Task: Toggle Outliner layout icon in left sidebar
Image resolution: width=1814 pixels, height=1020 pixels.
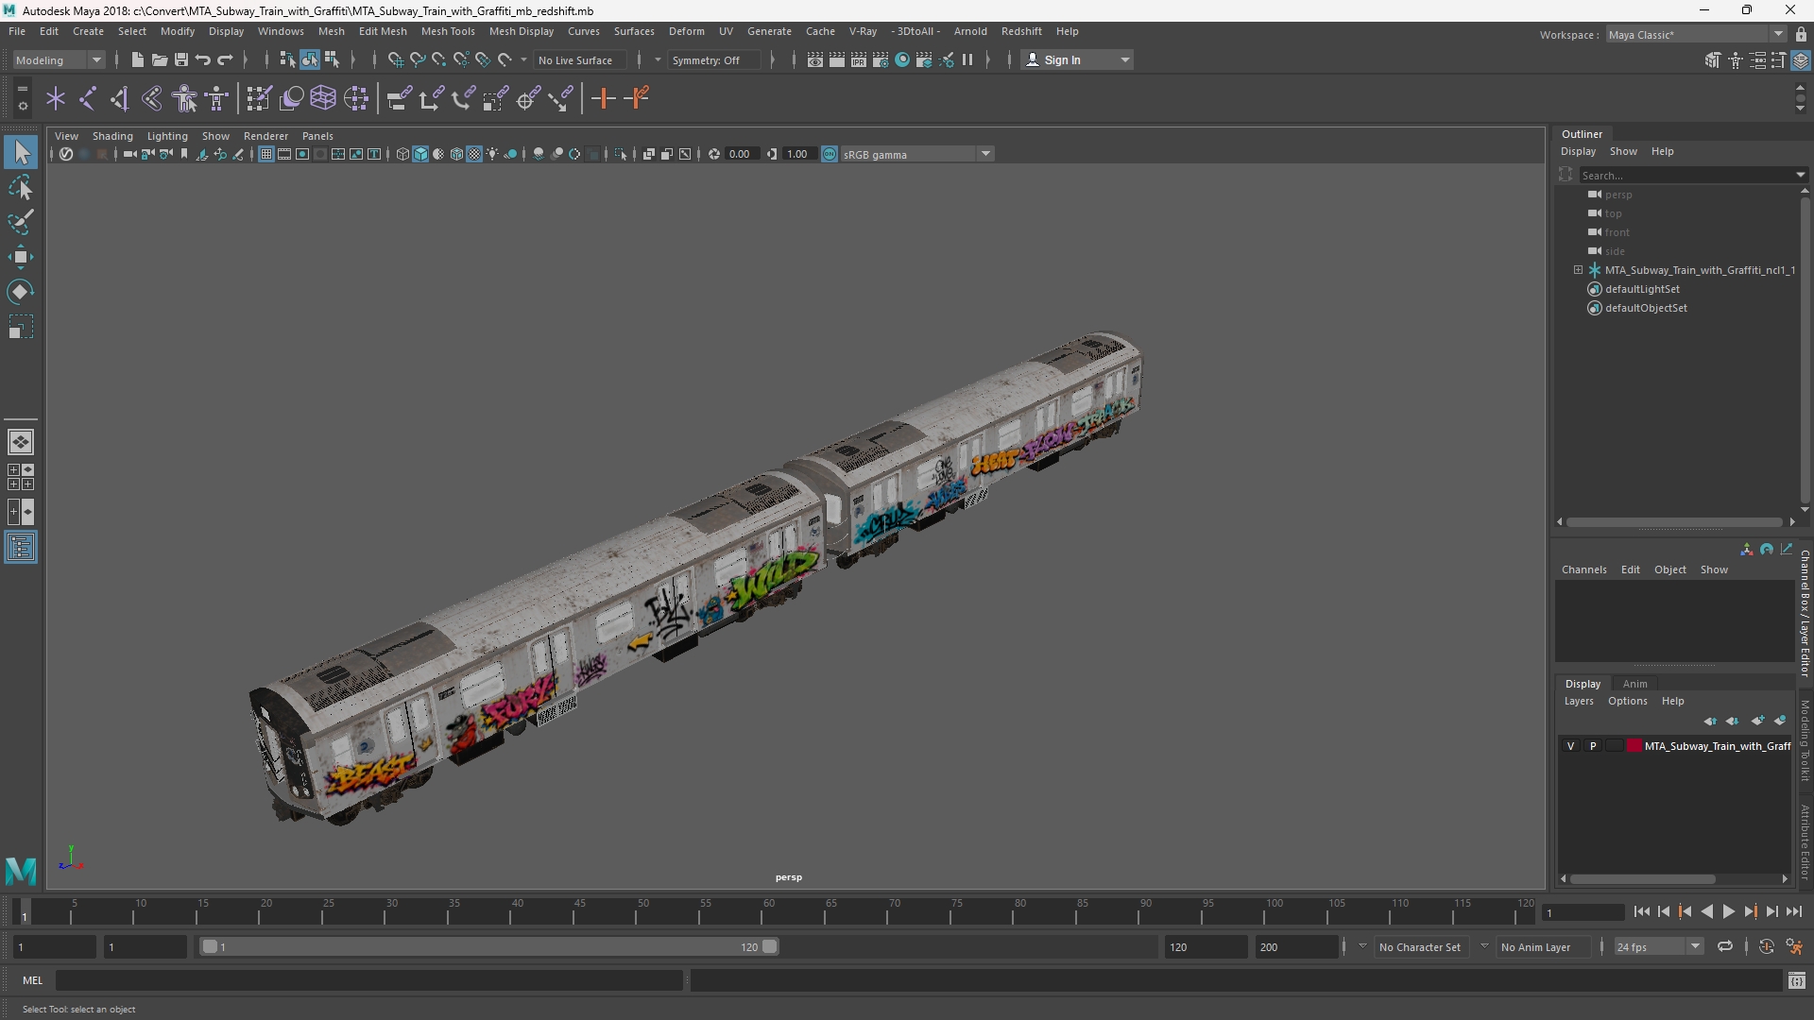Action: [x=21, y=548]
